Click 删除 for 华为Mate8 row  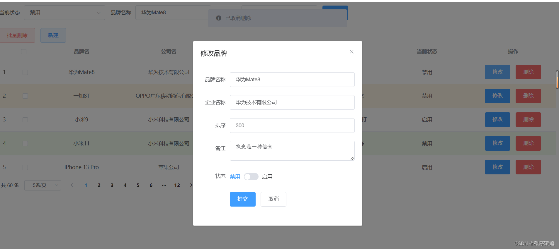click(x=528, y=72)
